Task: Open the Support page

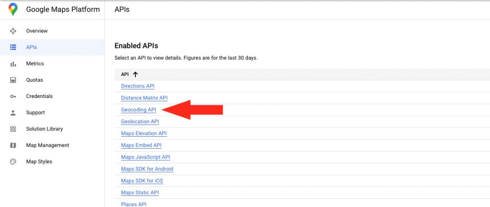Action: point(35,113)
